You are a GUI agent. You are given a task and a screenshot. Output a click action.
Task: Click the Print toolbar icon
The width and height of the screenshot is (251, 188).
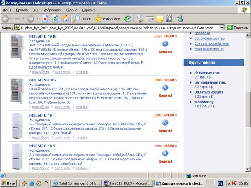click(139, 19)
